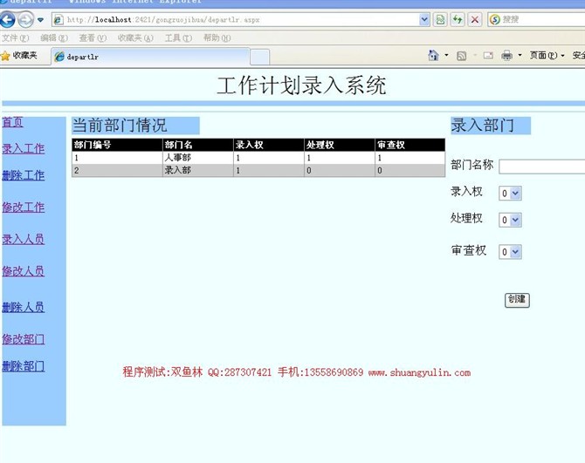The width and height of the screenshot is (585, 463).
Task: Click the 录入部门 heading
Action: (483, 126)
